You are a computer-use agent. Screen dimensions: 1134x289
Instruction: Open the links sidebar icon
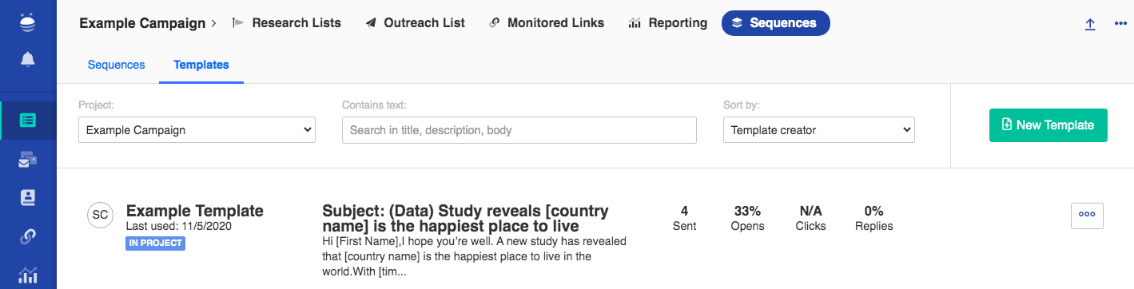[28, 236]
